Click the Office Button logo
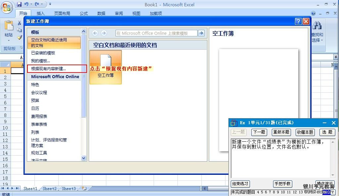339x196 pixels. (7, 7)
